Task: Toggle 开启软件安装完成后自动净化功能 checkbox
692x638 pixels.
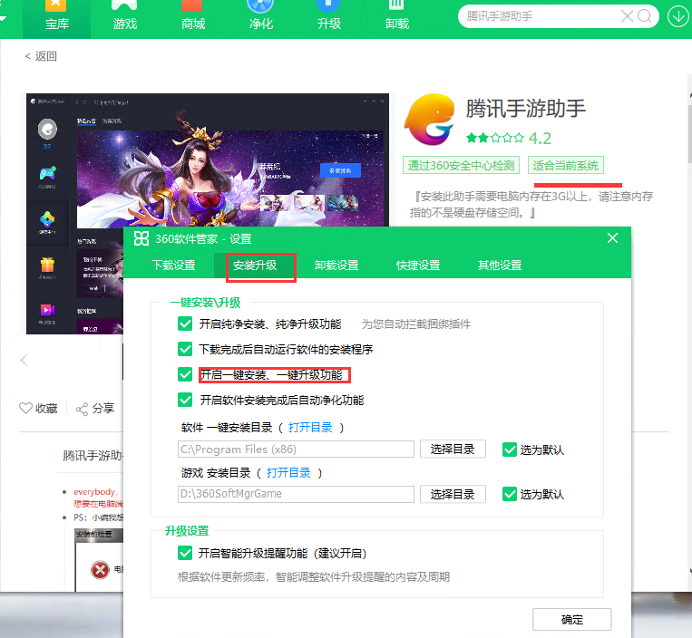Action: pos(185,400)
